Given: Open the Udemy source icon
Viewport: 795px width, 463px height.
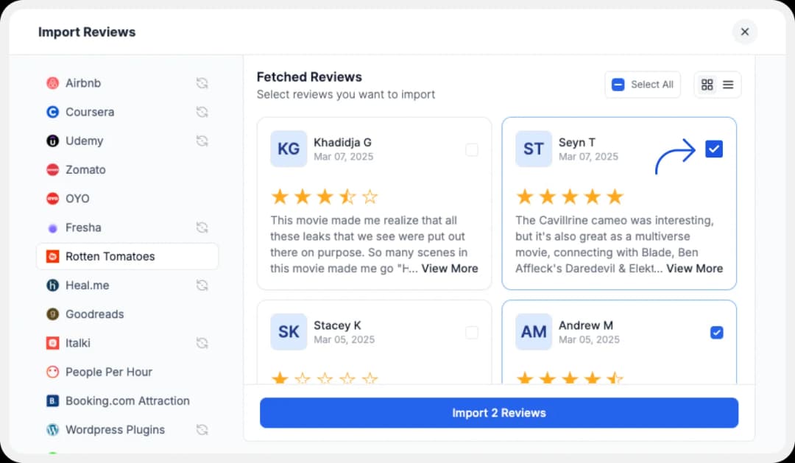Looking at the screenshot, I should point(52,141).
